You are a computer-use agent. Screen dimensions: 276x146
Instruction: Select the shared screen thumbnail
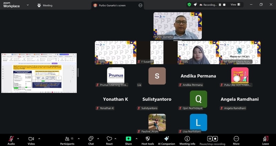click(x=39, y=73)
